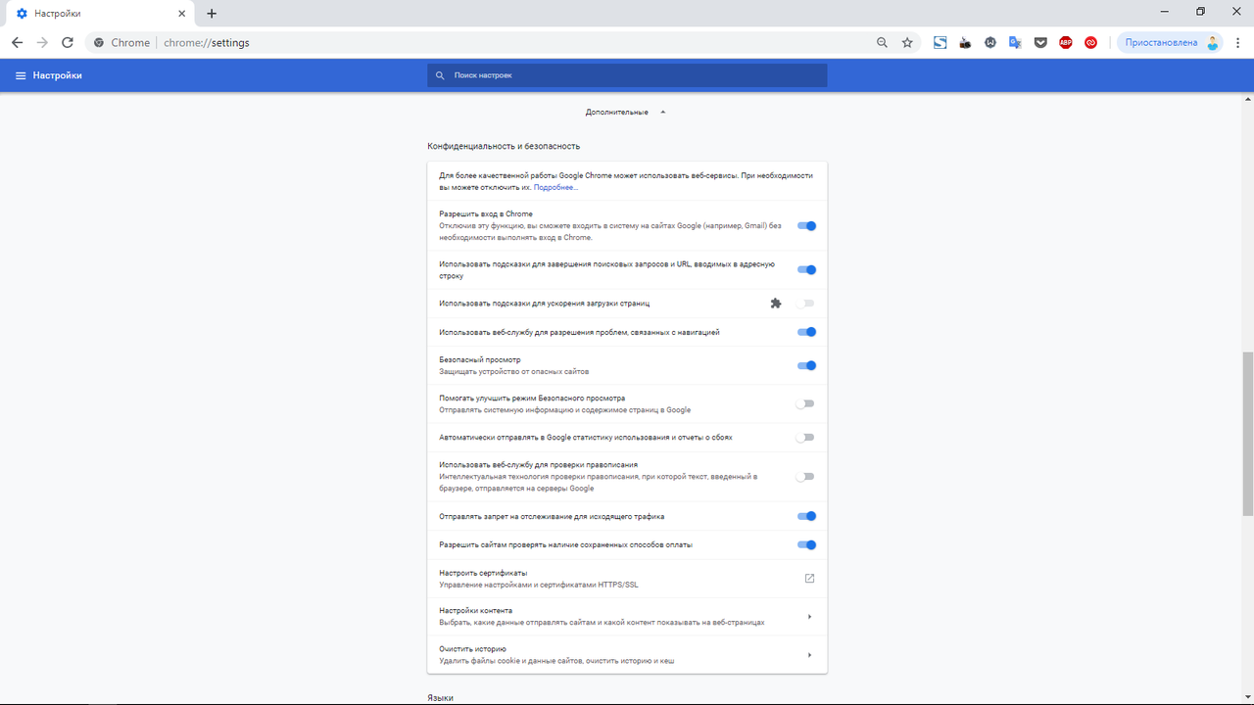
Task: Go back using the browser back arrow
Action: click(17, 43)
